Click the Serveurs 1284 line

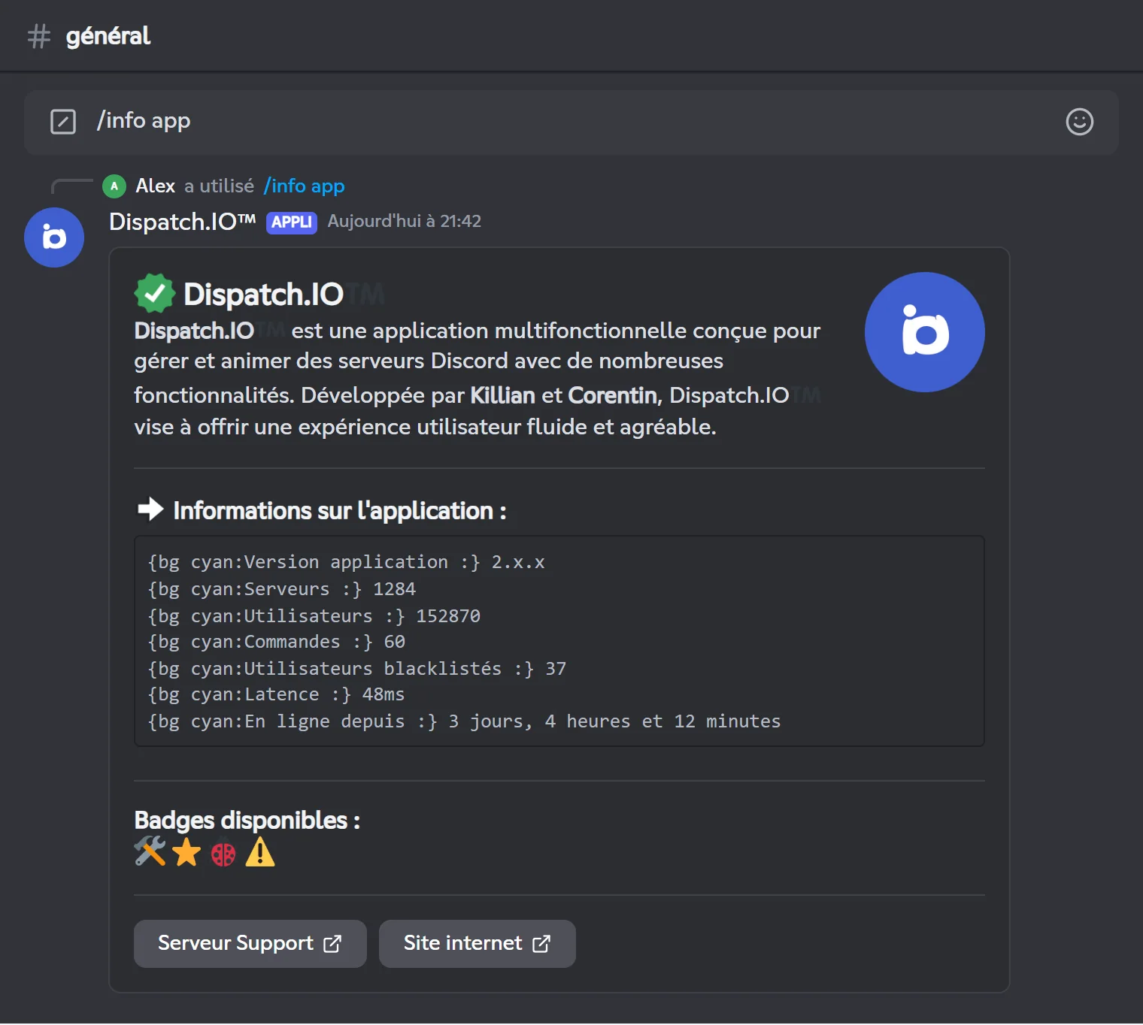(x=282, y=590)
